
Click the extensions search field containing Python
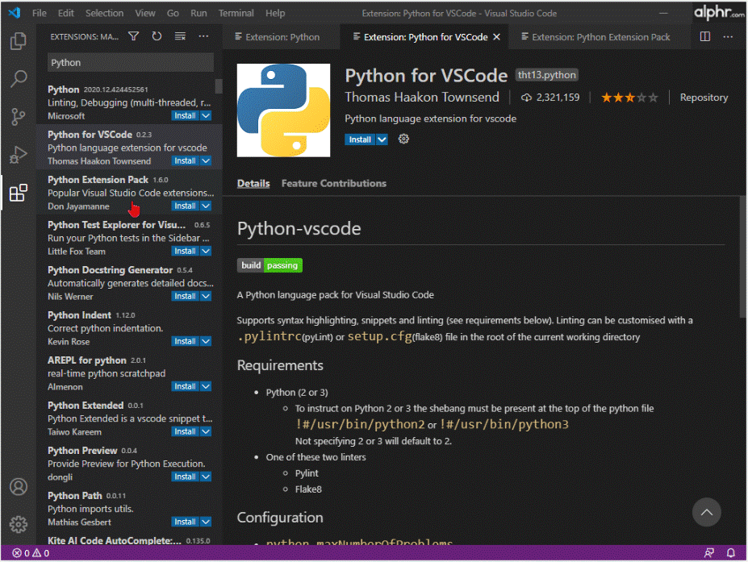point(130,62)
